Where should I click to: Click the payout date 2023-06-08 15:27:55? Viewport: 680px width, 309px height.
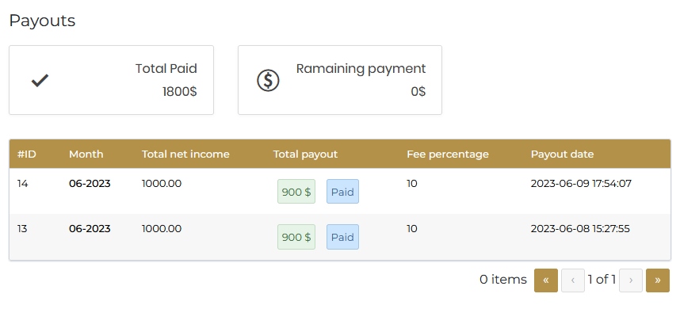580,229
